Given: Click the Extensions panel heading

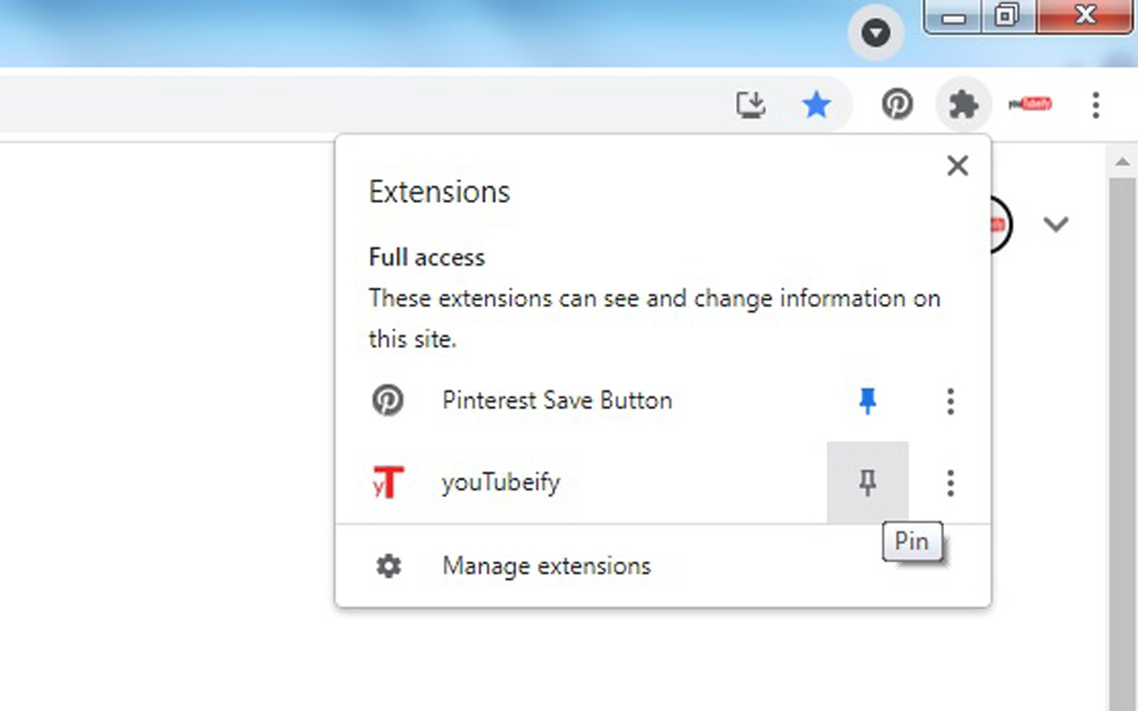Looking at the screenshot, I should 439,191.
